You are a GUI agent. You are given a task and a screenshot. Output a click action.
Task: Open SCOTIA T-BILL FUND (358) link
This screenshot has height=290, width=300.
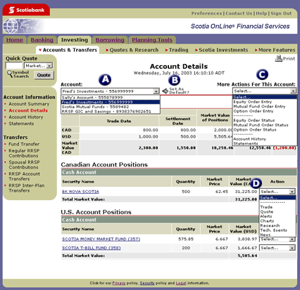92,248
